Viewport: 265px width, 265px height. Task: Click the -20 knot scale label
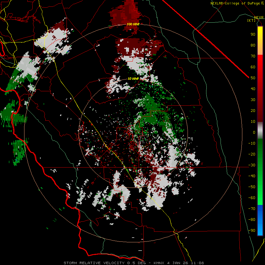(x=252, y=154)
